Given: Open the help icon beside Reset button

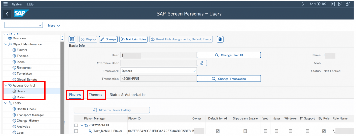Looking at the screenshot, I should pyautogui.click(x=220, y=39).
